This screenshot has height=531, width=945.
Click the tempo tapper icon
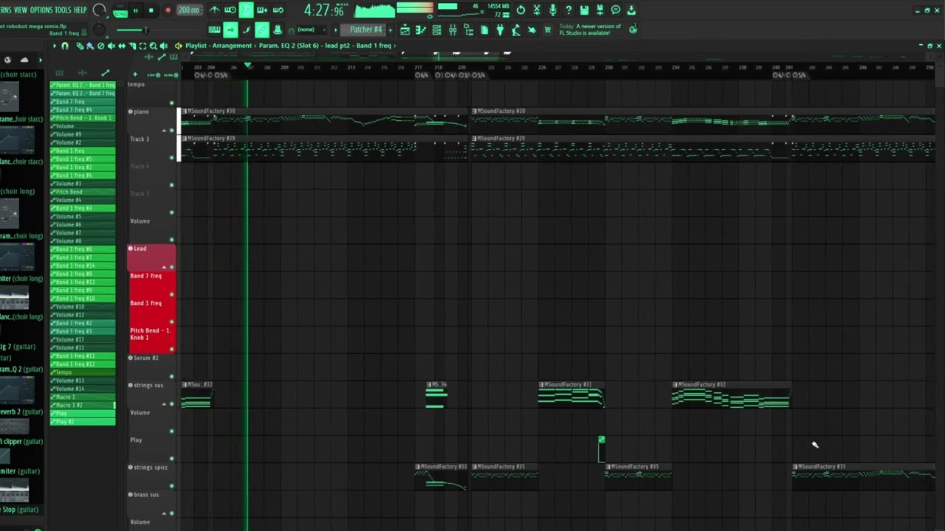pyautogui.click(x=516, y=29)
